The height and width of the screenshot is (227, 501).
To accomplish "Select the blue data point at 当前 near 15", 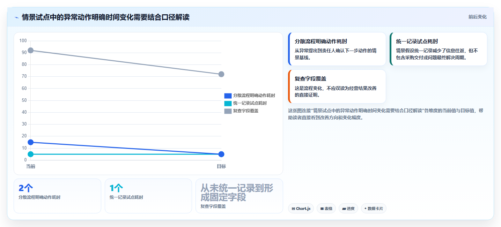I will pyautogui.click(x=31, y=142).
